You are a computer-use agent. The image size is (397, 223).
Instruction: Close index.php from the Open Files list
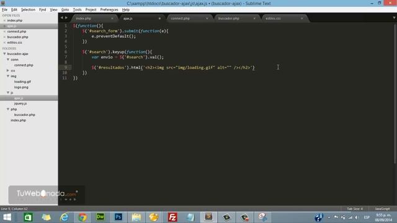tap(4, 20)
